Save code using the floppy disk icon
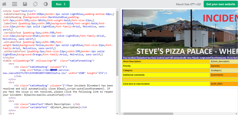 25,4
